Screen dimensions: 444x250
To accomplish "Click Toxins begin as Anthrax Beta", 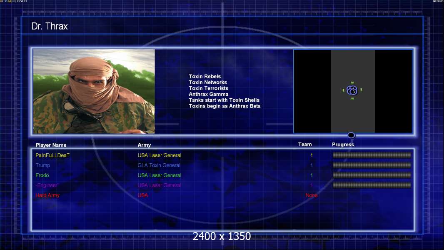I will pyautogui.click(x=224, y=106).
